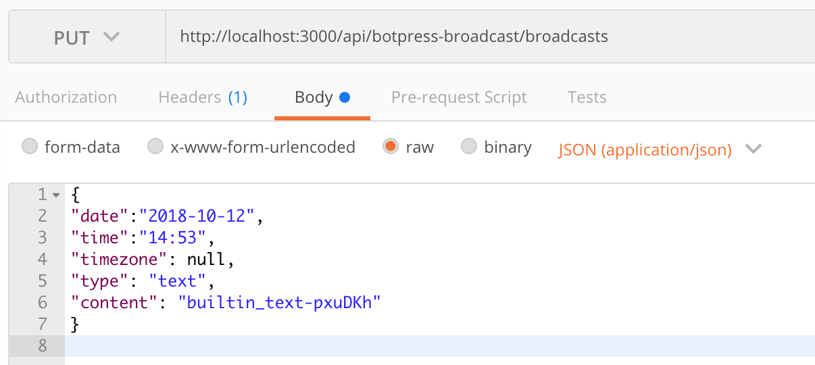Screen dimensions: 815x365
Task: Open the JSON (application/json) type dropdown
Action: coord(660,149)
